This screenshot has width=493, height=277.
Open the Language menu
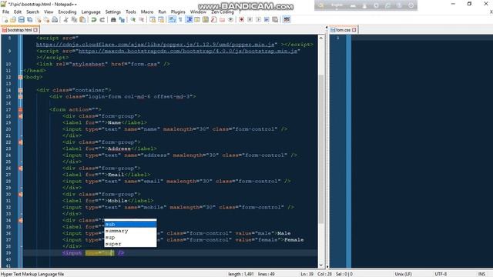point(91,12)
